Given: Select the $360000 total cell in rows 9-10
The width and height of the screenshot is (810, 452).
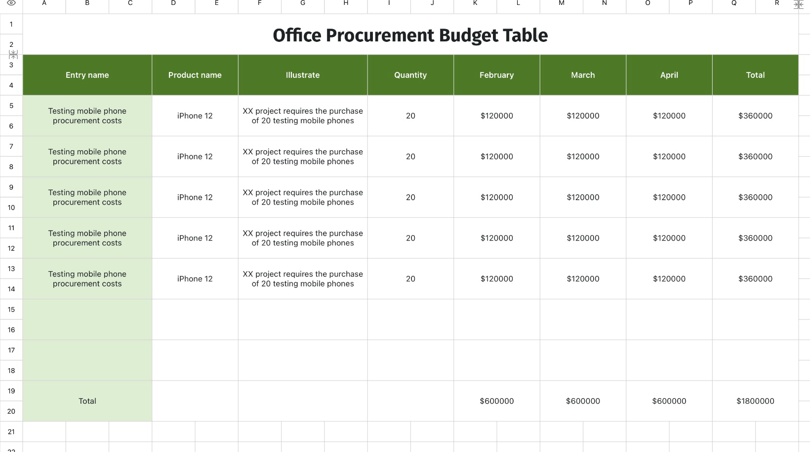Looking at the screenshot, I should (x=755, y=197).
